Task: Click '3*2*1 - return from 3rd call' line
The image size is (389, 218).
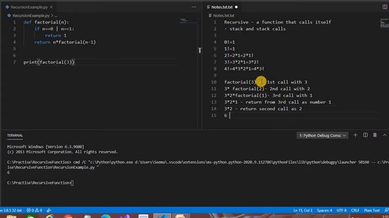Action: [x=277, y=102]
